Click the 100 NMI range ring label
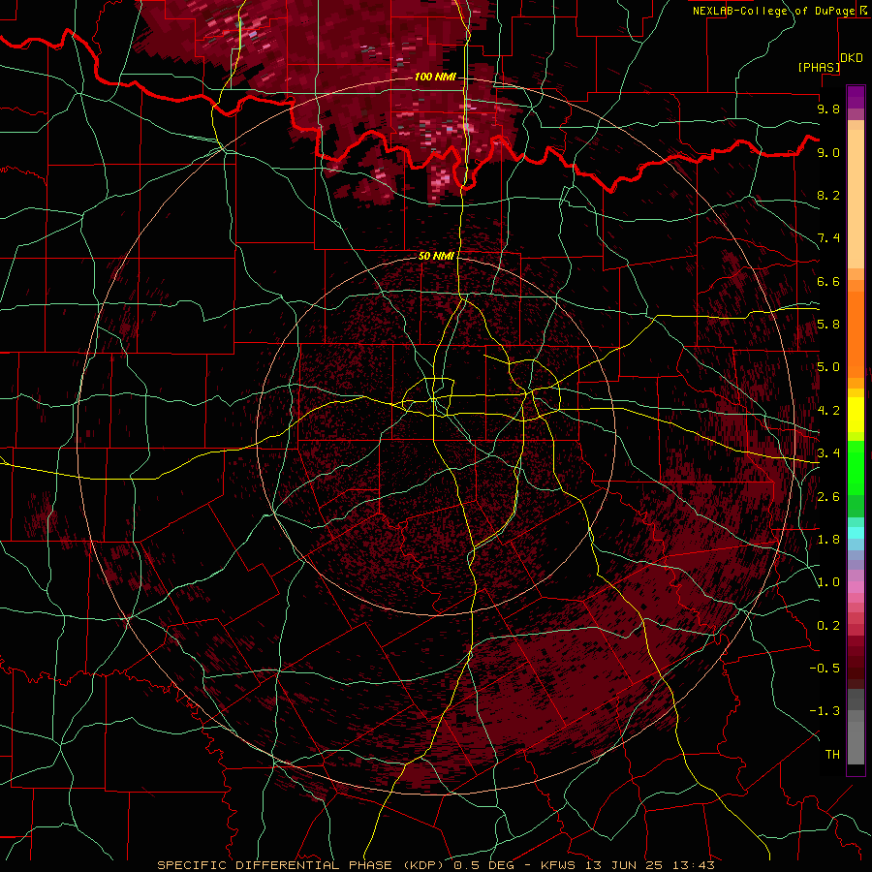This screenshot has width=872, height=872. (x=435, y=77)
